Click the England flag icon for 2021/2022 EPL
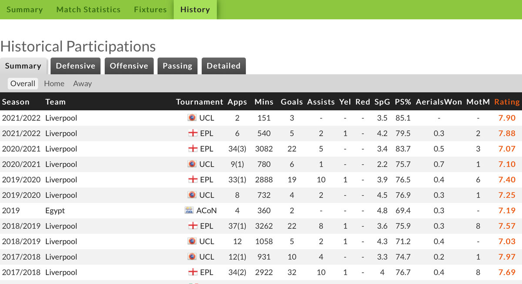Viewport: 522px width, 284px height. [x=192, y=133]
